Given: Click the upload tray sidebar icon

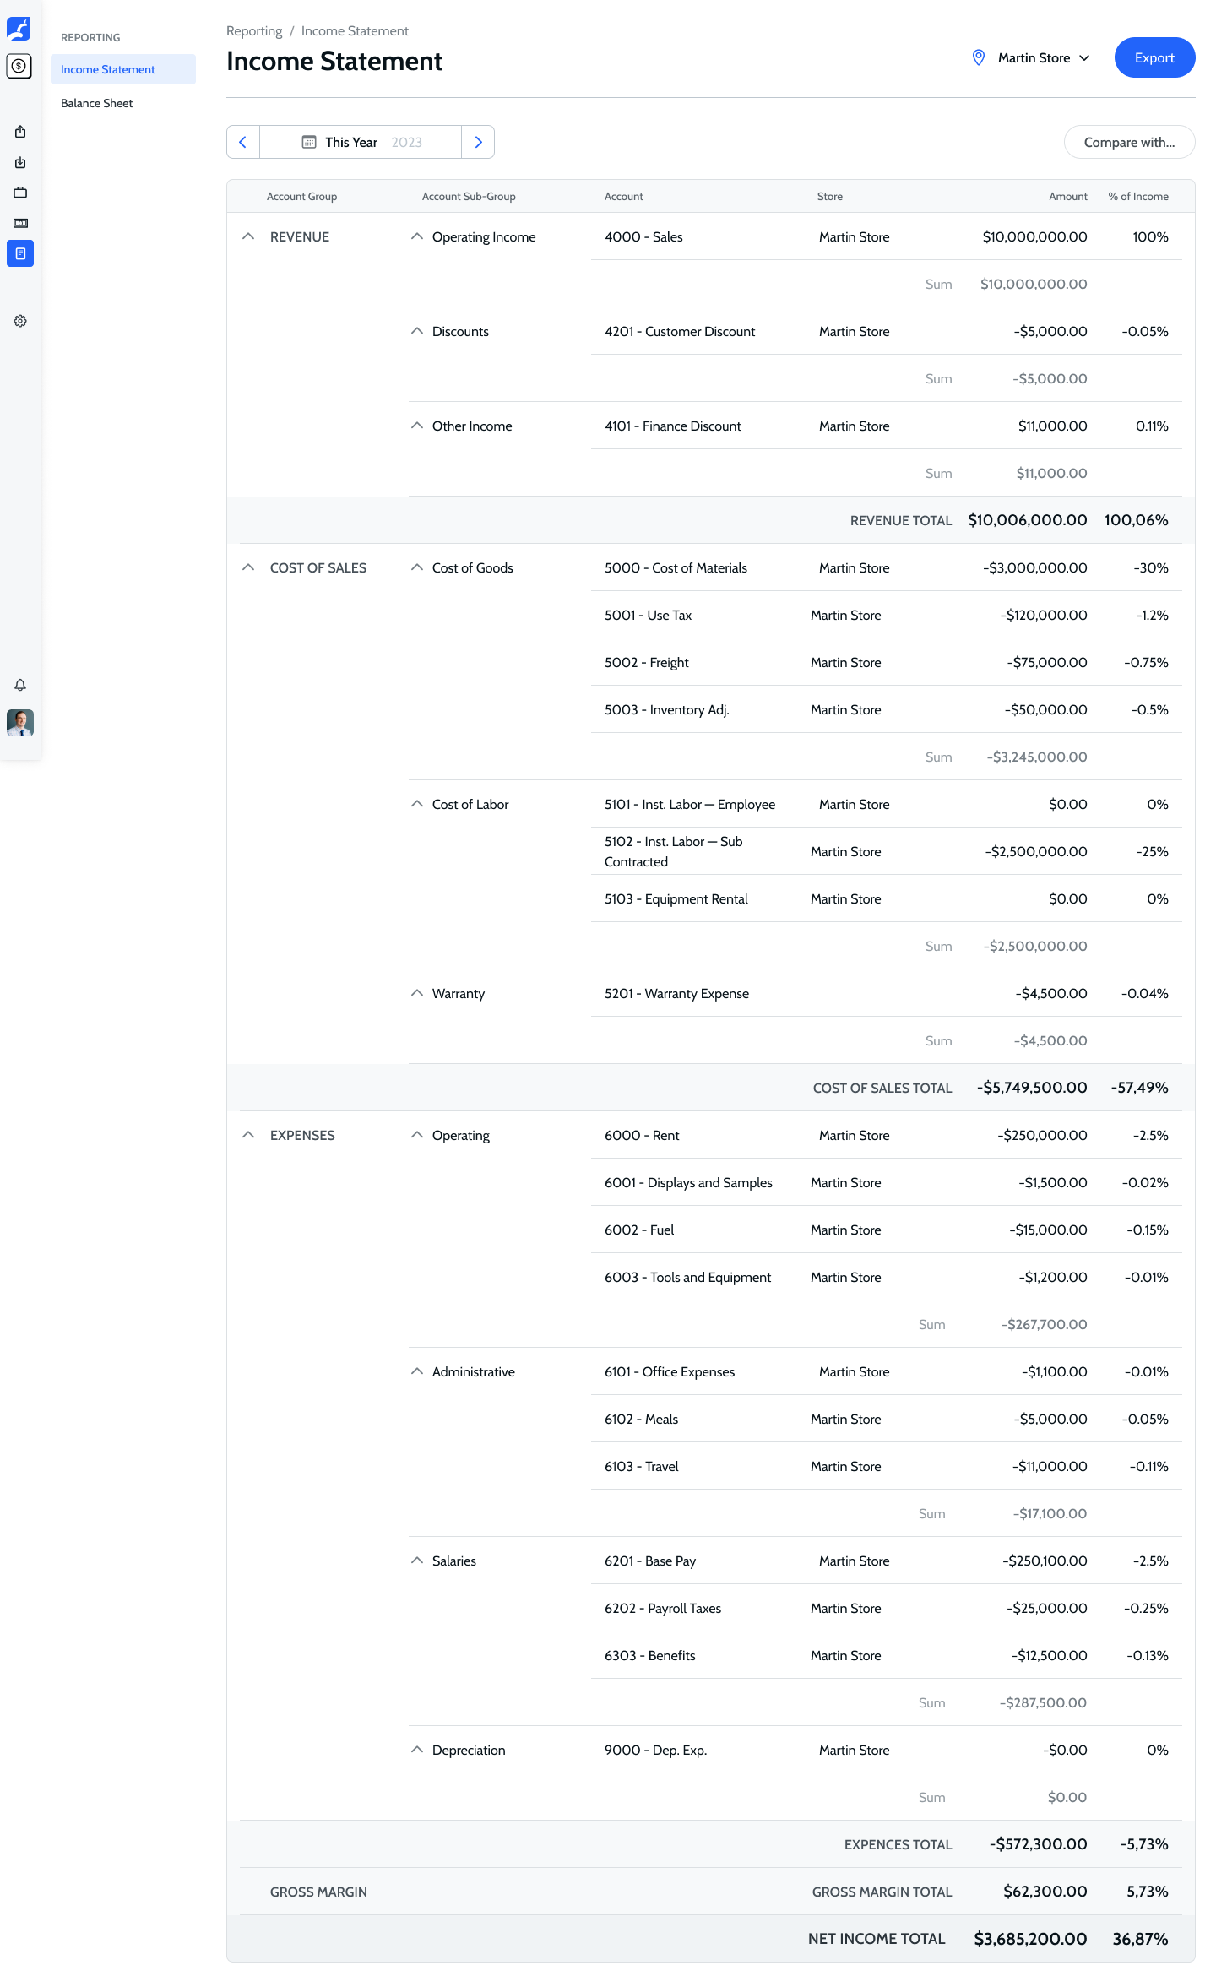Looking at the screenshot, I should 20,132.
